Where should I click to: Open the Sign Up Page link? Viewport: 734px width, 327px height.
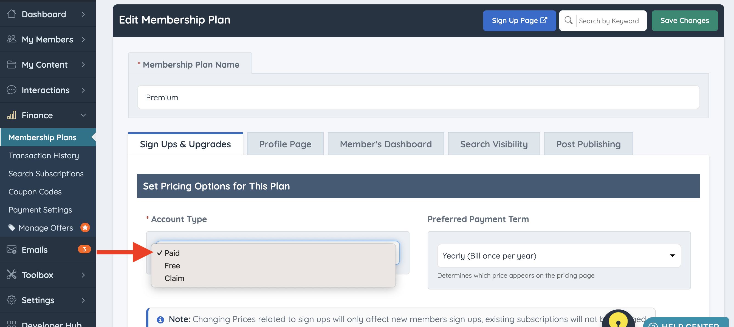click(x=519, y=21)
